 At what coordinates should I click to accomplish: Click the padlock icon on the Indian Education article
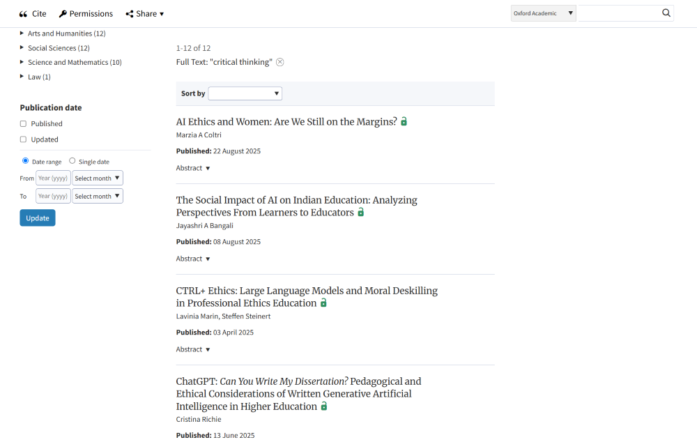[x=361, y=213]
